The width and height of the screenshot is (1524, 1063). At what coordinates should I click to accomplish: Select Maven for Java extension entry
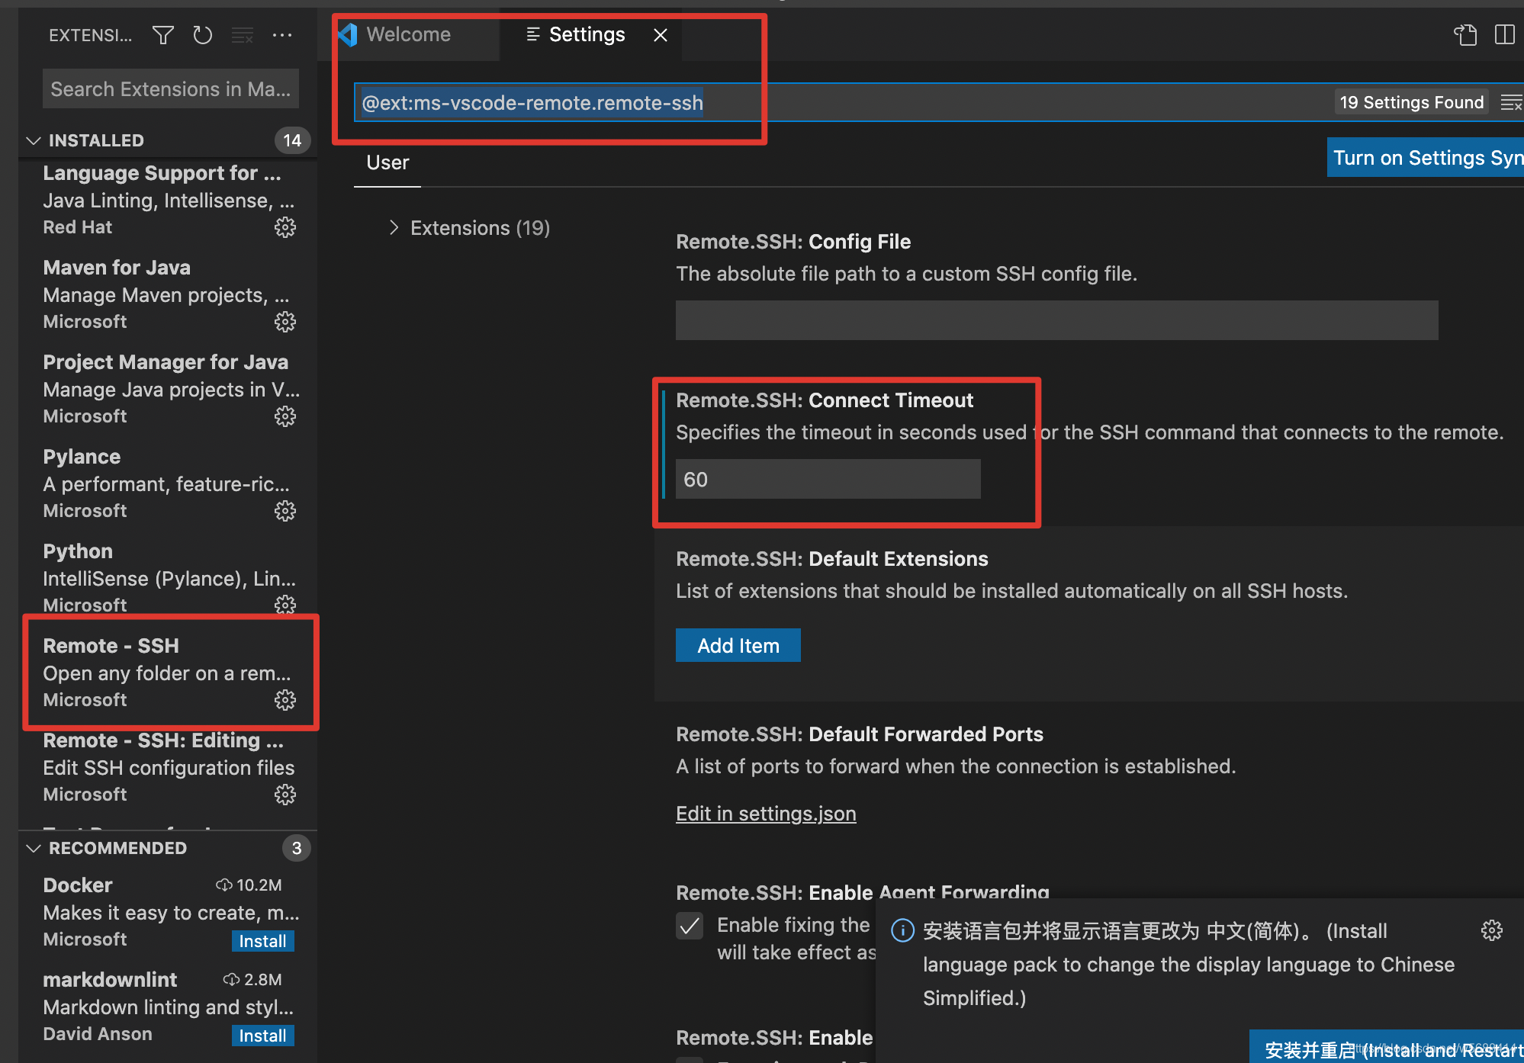(x=169, y=294)
